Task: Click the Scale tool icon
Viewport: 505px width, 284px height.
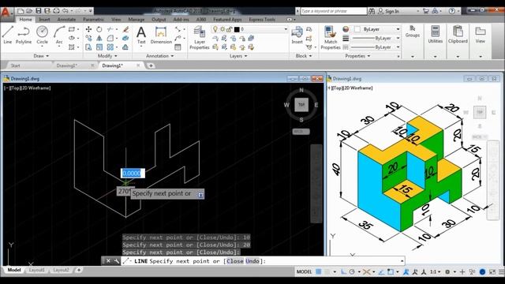Action: coord(99,47)
